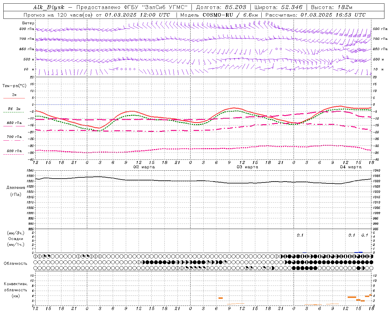This screenshot has height=311, width=389.
Task: Click the blue precipitation bar on 04 March
Action: pyautogui.click(x=359, y=252)
